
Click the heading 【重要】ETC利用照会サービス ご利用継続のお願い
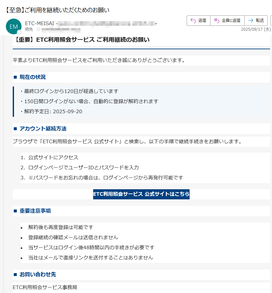pos(81,40)
